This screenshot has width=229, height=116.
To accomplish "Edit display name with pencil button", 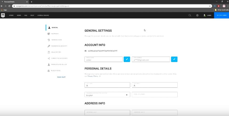I will (x=127, y=59).
